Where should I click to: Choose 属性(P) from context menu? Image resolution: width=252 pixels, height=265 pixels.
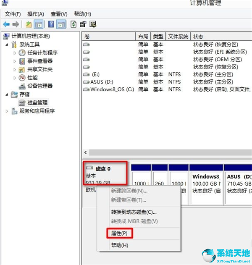click(x=119, y=234)
